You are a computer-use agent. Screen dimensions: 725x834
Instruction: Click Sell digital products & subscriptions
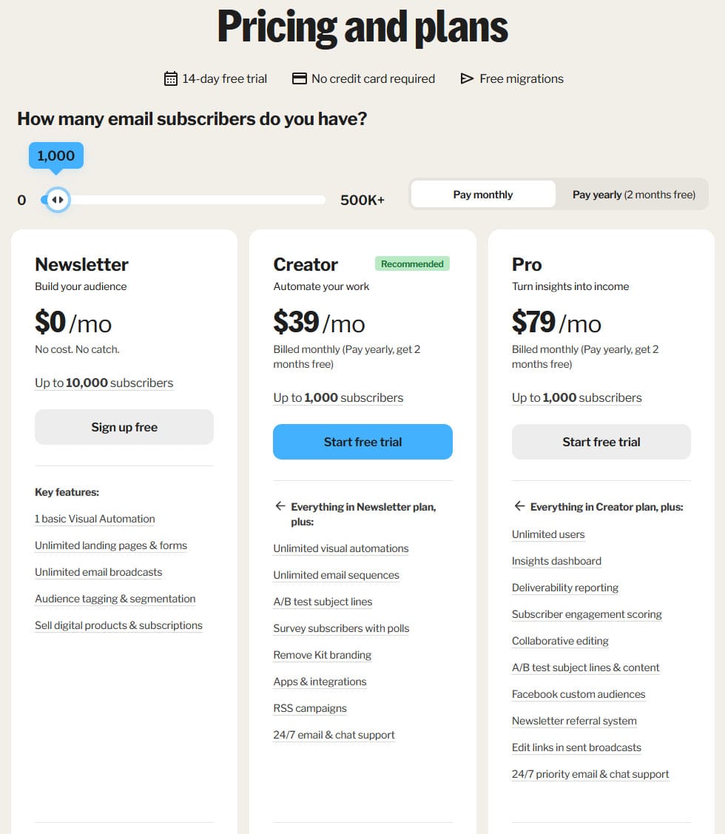click(x=118, y=625)
